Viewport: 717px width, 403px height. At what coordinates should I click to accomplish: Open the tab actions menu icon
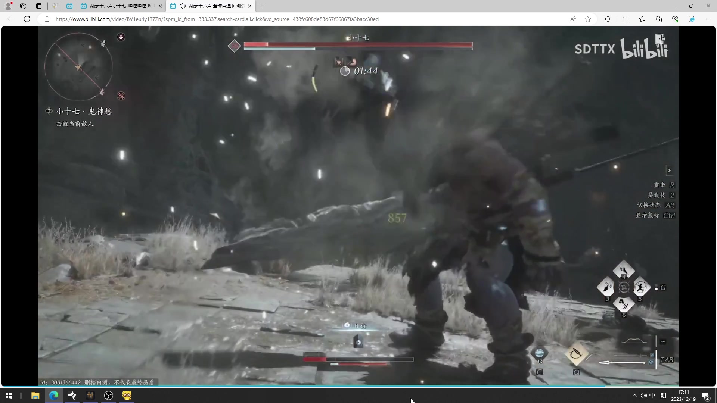point(39,6)
